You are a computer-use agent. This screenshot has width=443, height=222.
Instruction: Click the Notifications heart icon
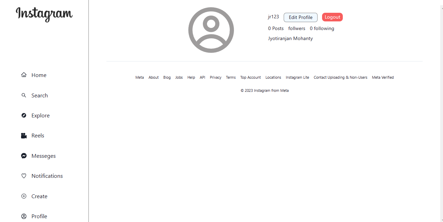[24, 176]
